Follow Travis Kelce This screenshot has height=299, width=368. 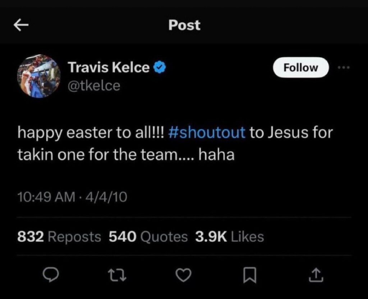click(x=301, y=67)
